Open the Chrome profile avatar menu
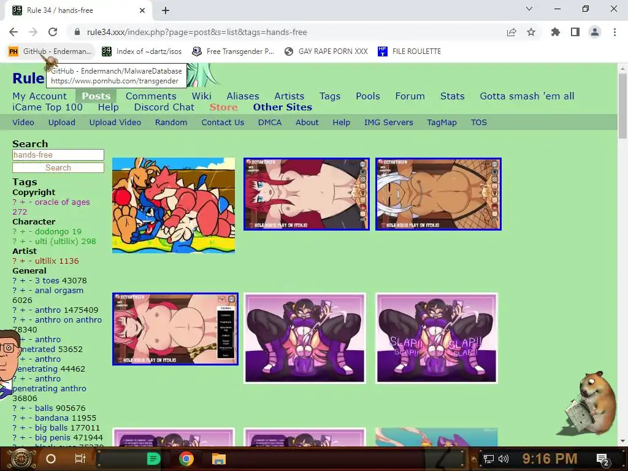Viewport: 628px width, 471px height. pos(595,32)
